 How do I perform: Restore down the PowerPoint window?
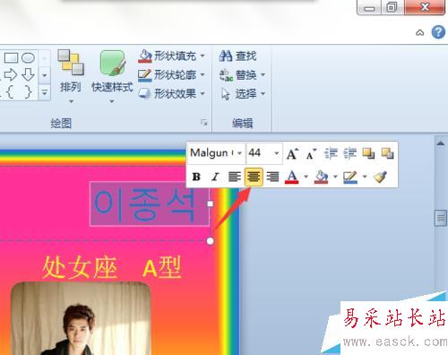click(392, 7)
